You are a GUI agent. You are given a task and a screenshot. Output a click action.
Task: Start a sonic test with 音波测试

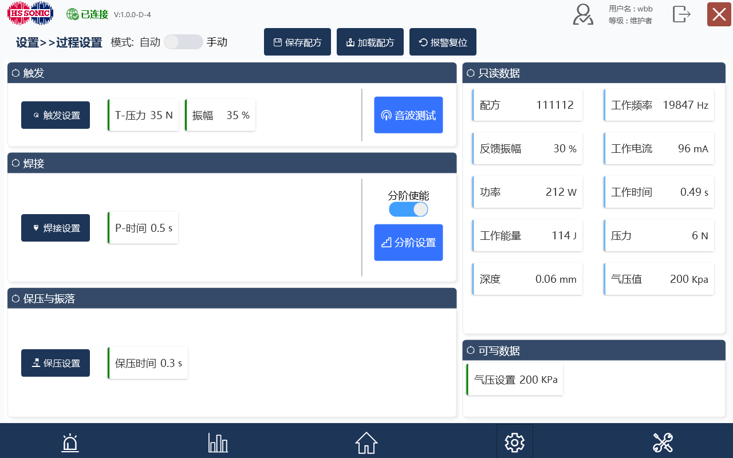408,115
